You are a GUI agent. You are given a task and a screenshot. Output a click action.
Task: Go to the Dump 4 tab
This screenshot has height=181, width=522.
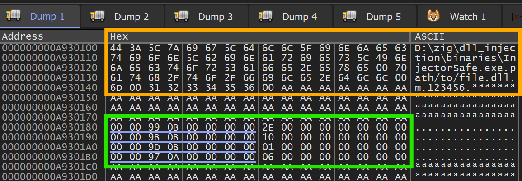(291, 16)
